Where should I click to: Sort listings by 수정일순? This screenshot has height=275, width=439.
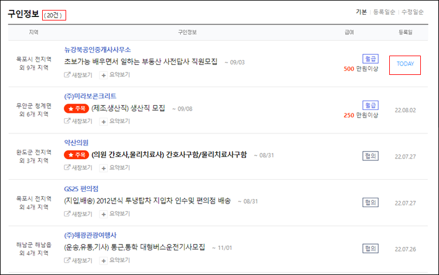413,12
